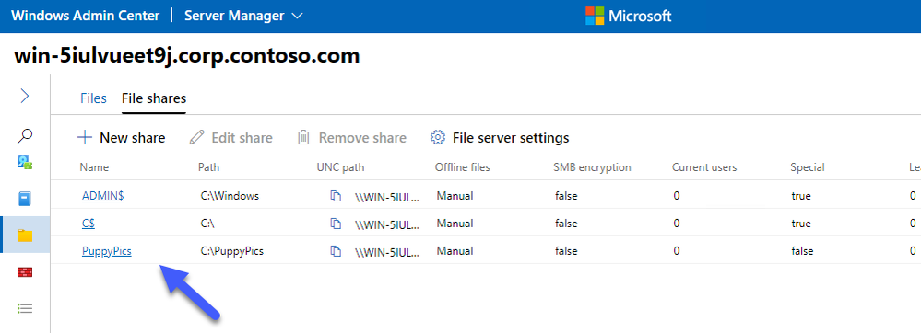The width and height of the screenshot is (921, 333).
Task: Select the Files & file sharing folder icon
Action: pos(25,235)
